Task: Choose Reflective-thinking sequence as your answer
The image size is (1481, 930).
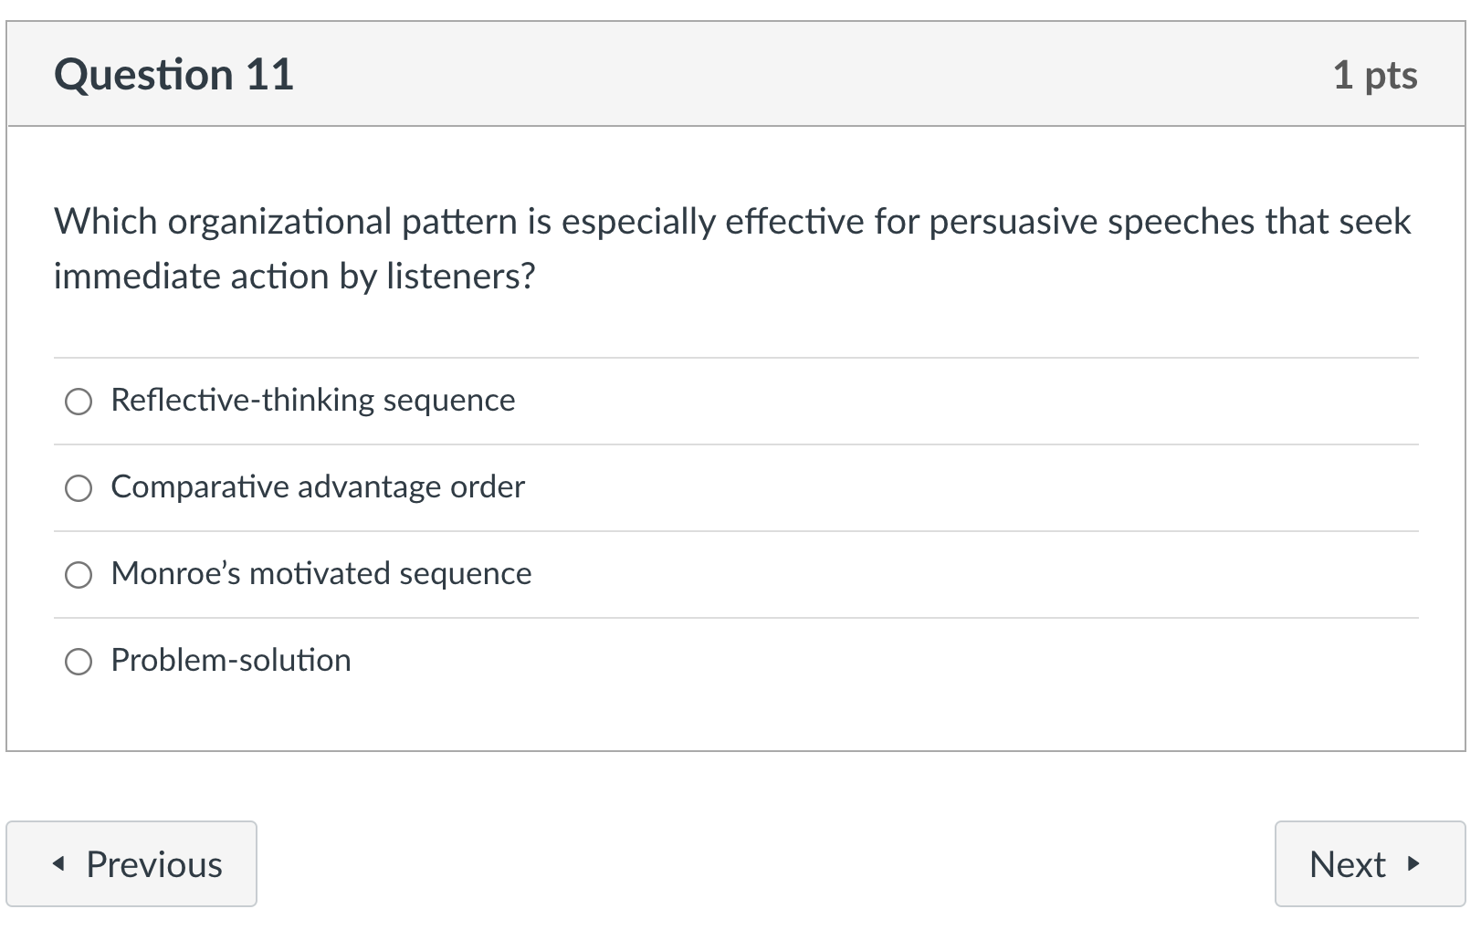Action: coord(80,401)
